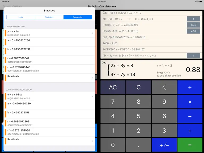Select history row 4x² + 6x - 10 = 0
This screenshot has width=204, height=153.
(151, 19)
